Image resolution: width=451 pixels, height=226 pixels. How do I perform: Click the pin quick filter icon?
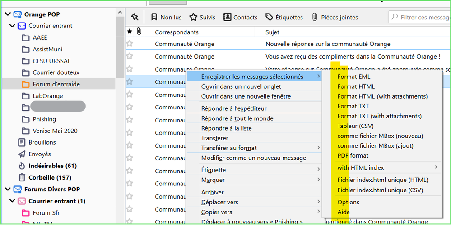[x=135, y=17]
